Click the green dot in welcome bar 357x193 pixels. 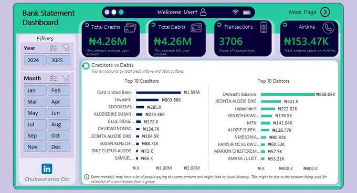121,12
